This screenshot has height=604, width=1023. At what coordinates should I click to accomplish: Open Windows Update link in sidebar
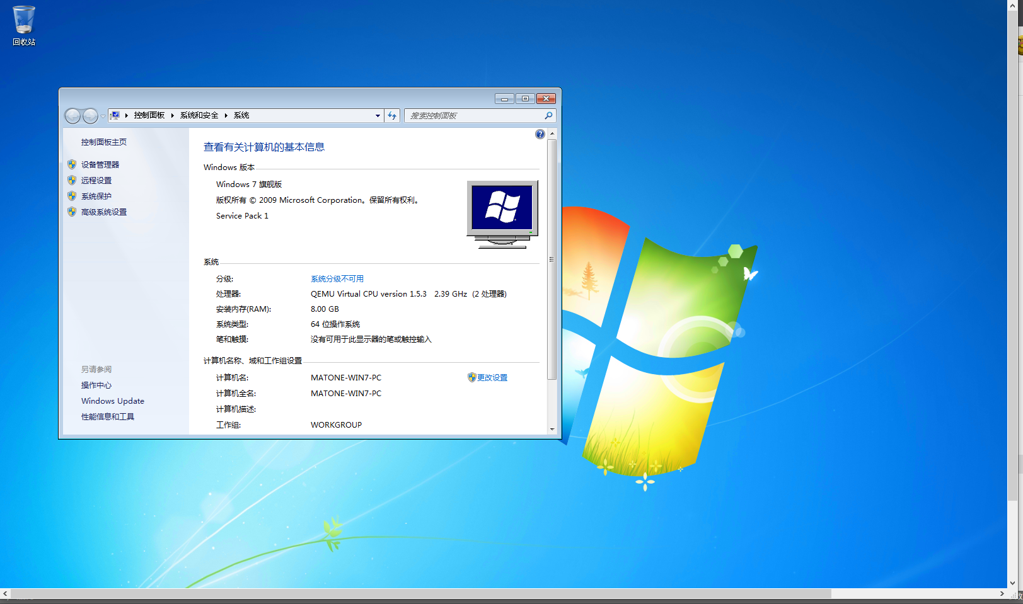[x=113, y=401]
